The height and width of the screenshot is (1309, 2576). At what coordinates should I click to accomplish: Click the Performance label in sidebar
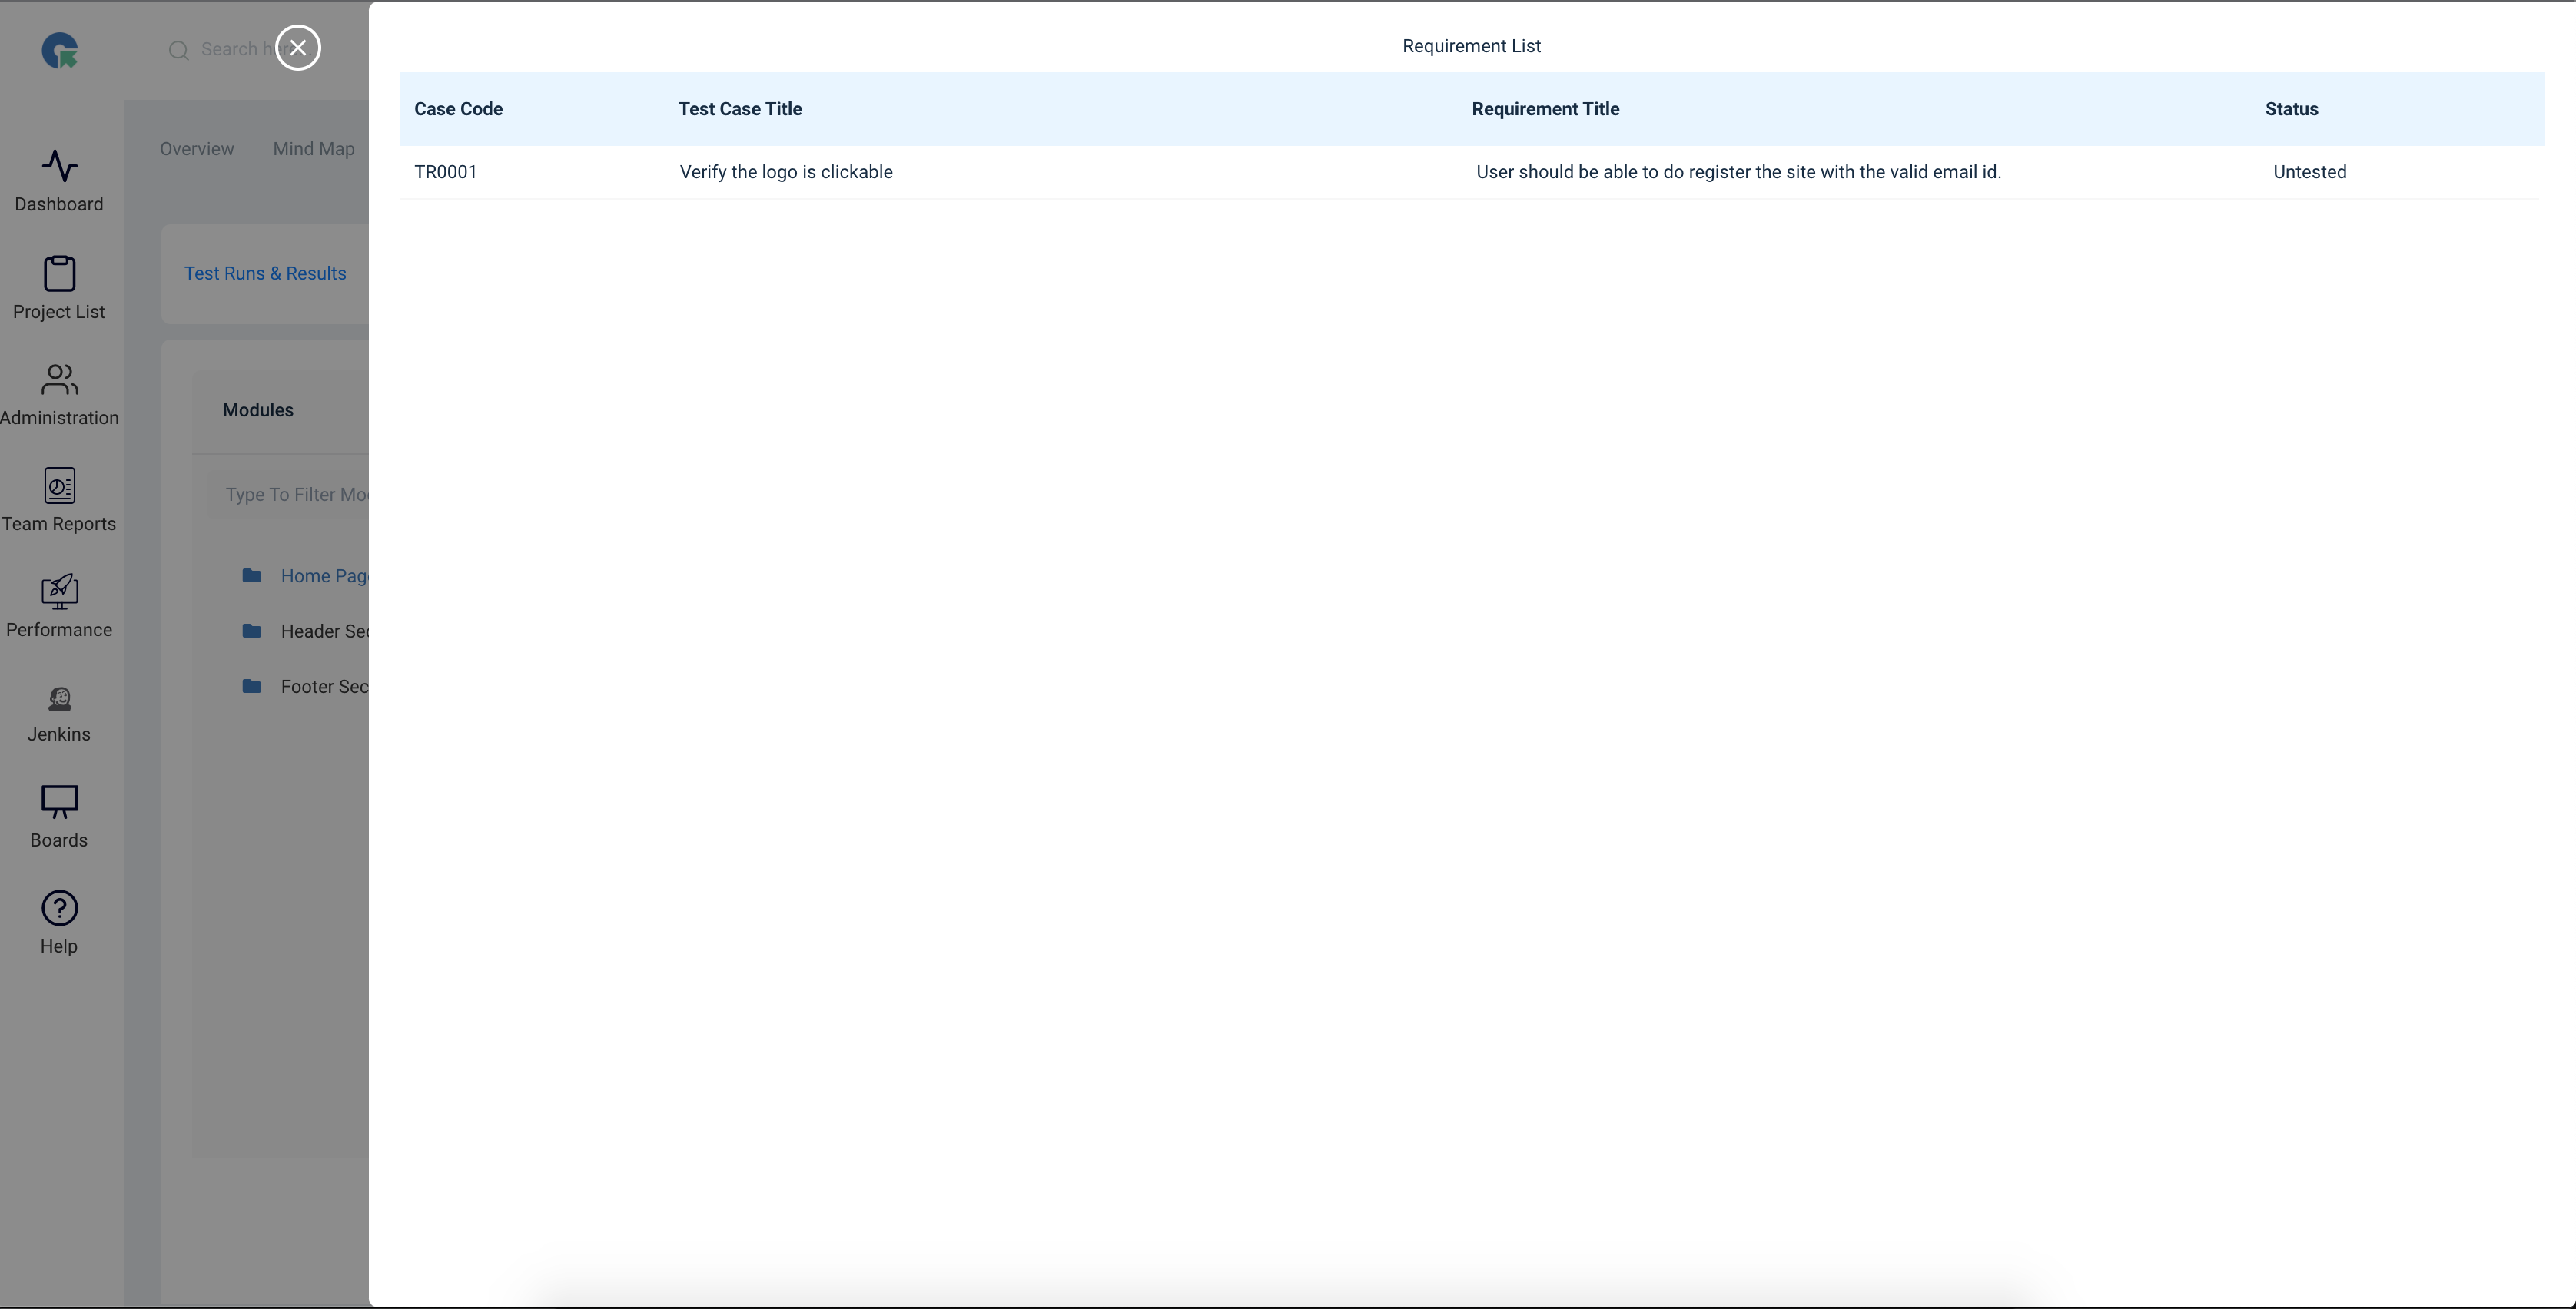59,629
